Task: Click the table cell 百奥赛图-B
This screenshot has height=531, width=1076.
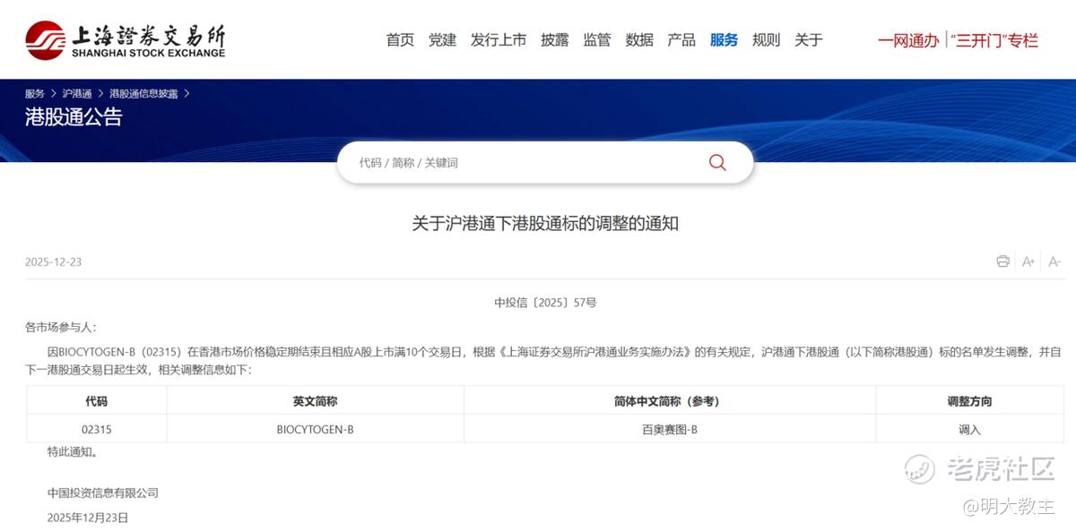Action: point(670,430)
